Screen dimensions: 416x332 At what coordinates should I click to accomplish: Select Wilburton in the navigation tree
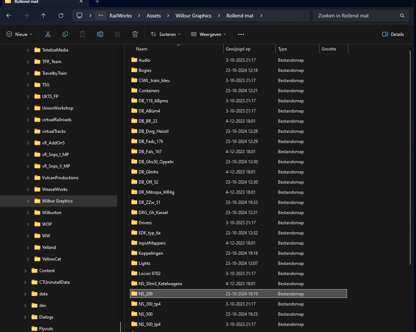(x=52, y=212)
